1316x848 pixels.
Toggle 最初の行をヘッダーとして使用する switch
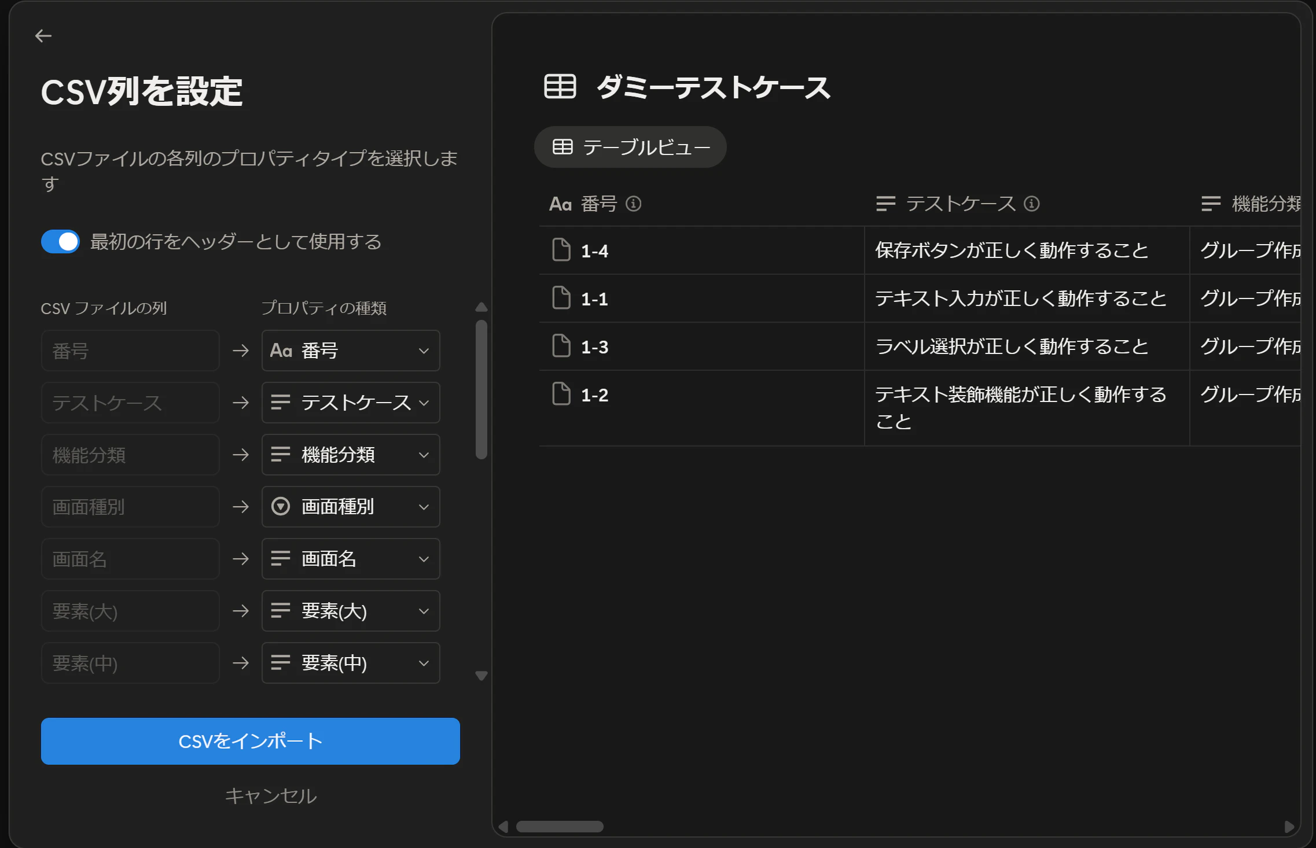click(x=60, y=242)
